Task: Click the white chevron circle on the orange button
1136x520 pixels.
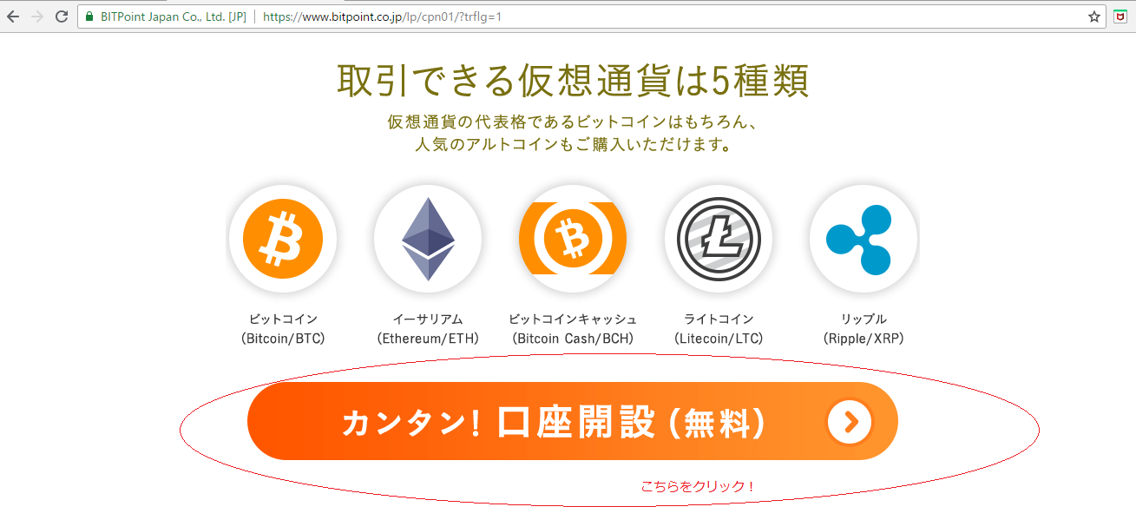Action: [850, 422]
